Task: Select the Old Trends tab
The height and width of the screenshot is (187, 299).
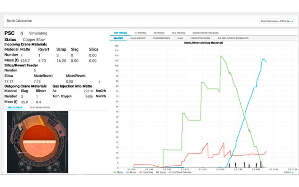Action: pyautogui.click(x=178, y=33)
